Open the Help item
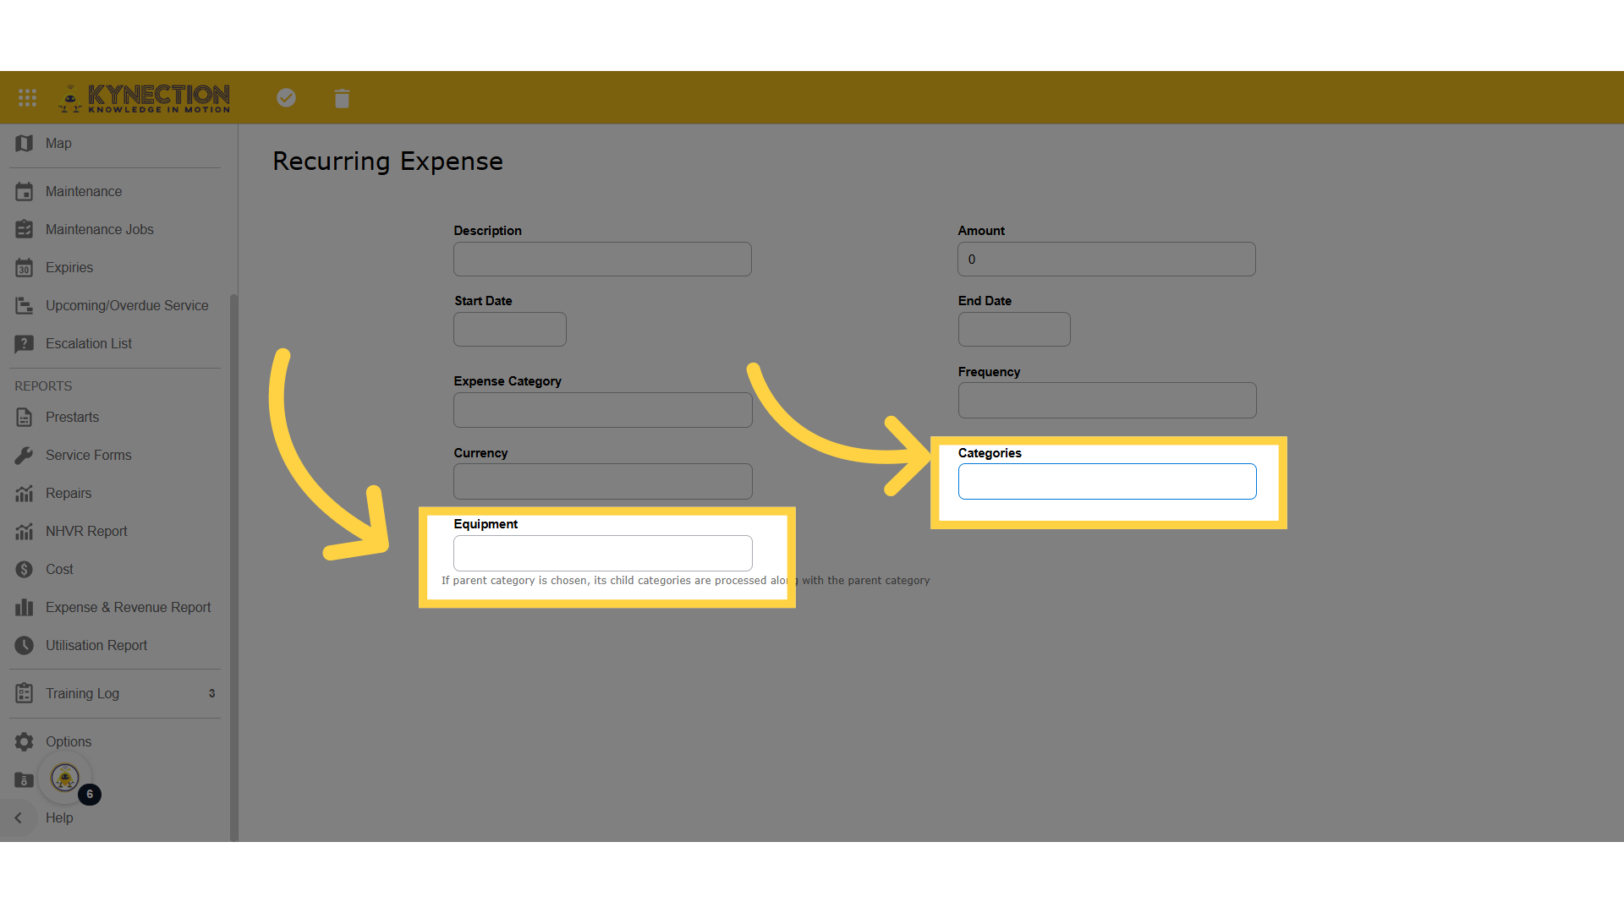 click(x=59, y=818)
